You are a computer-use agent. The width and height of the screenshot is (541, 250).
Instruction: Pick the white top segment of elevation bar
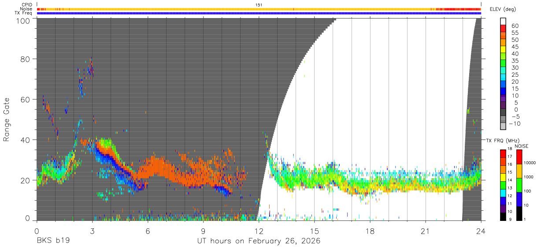click(503, 21)
